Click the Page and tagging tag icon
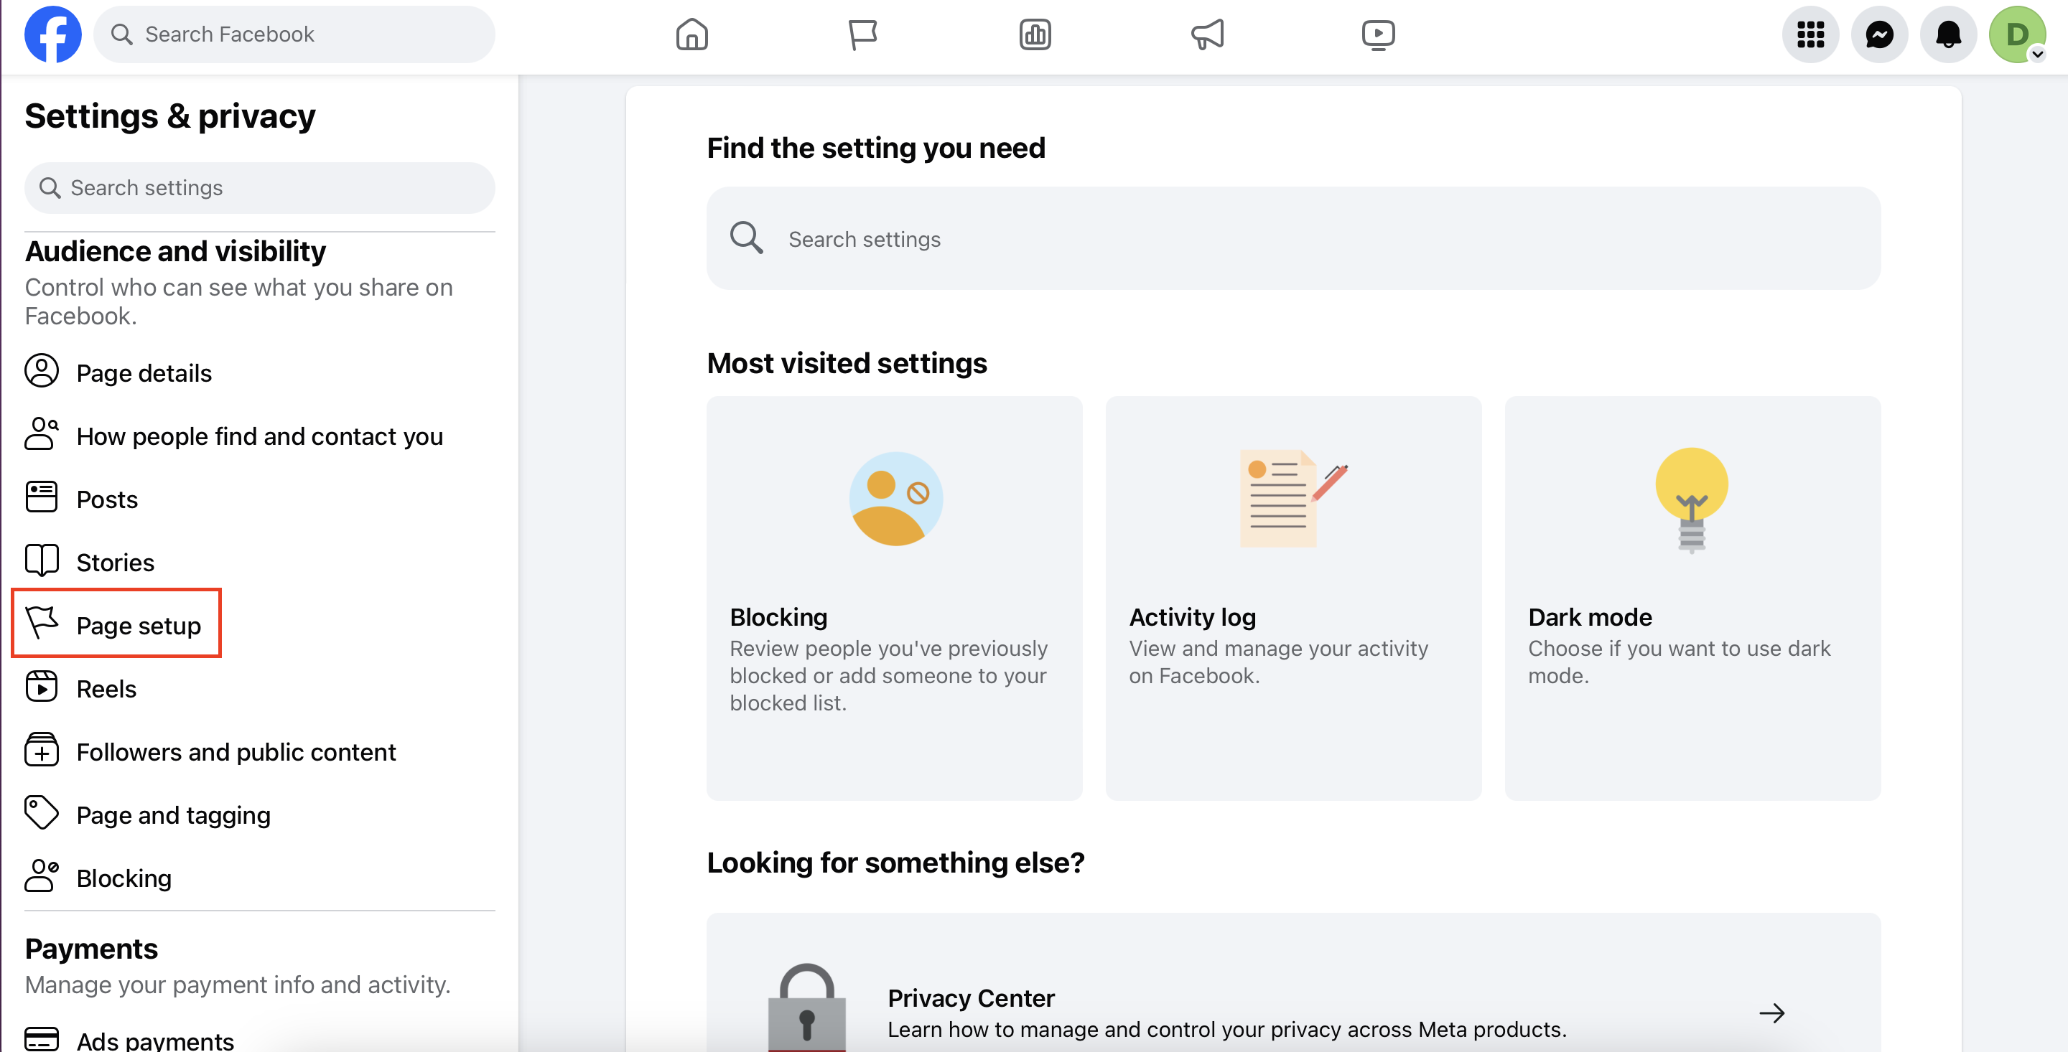Screen dimensions: 2068x1052 point(42,812)
